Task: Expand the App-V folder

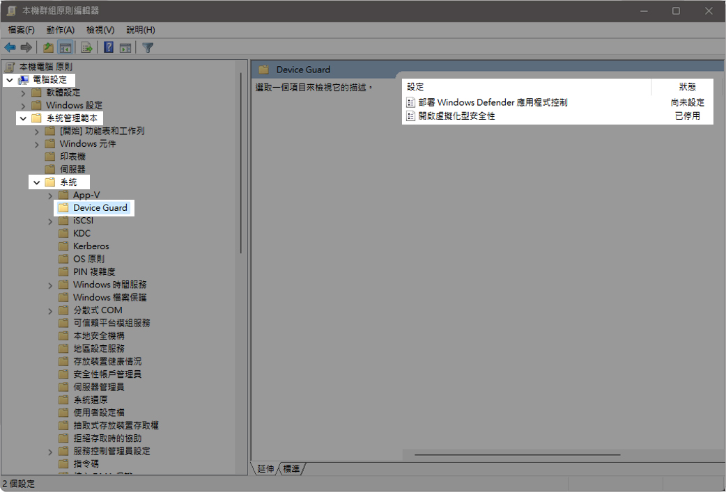Action: (x=50, y=195)
